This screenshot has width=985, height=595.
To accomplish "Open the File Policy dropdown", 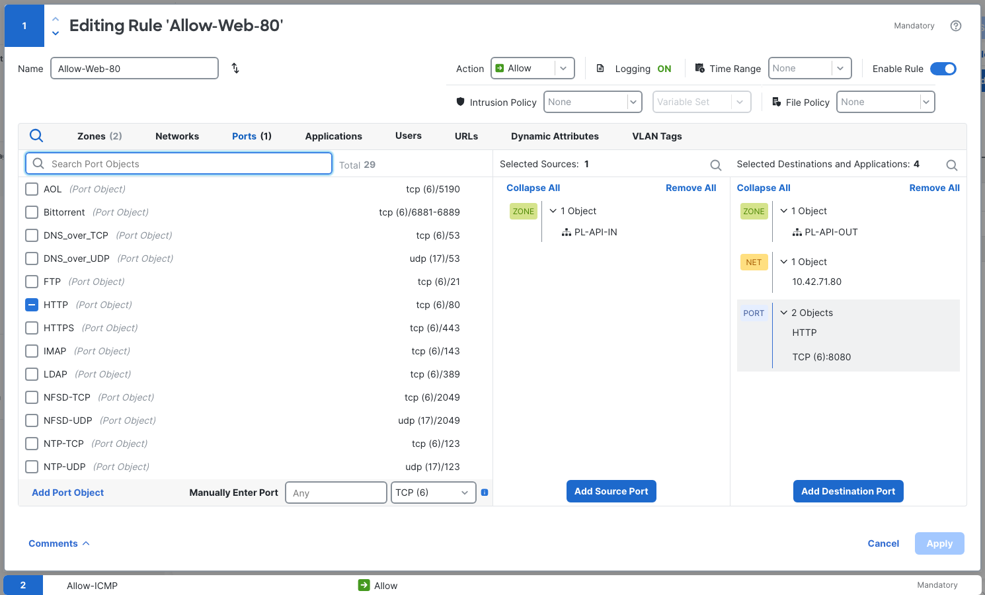I will pos(885,102).
